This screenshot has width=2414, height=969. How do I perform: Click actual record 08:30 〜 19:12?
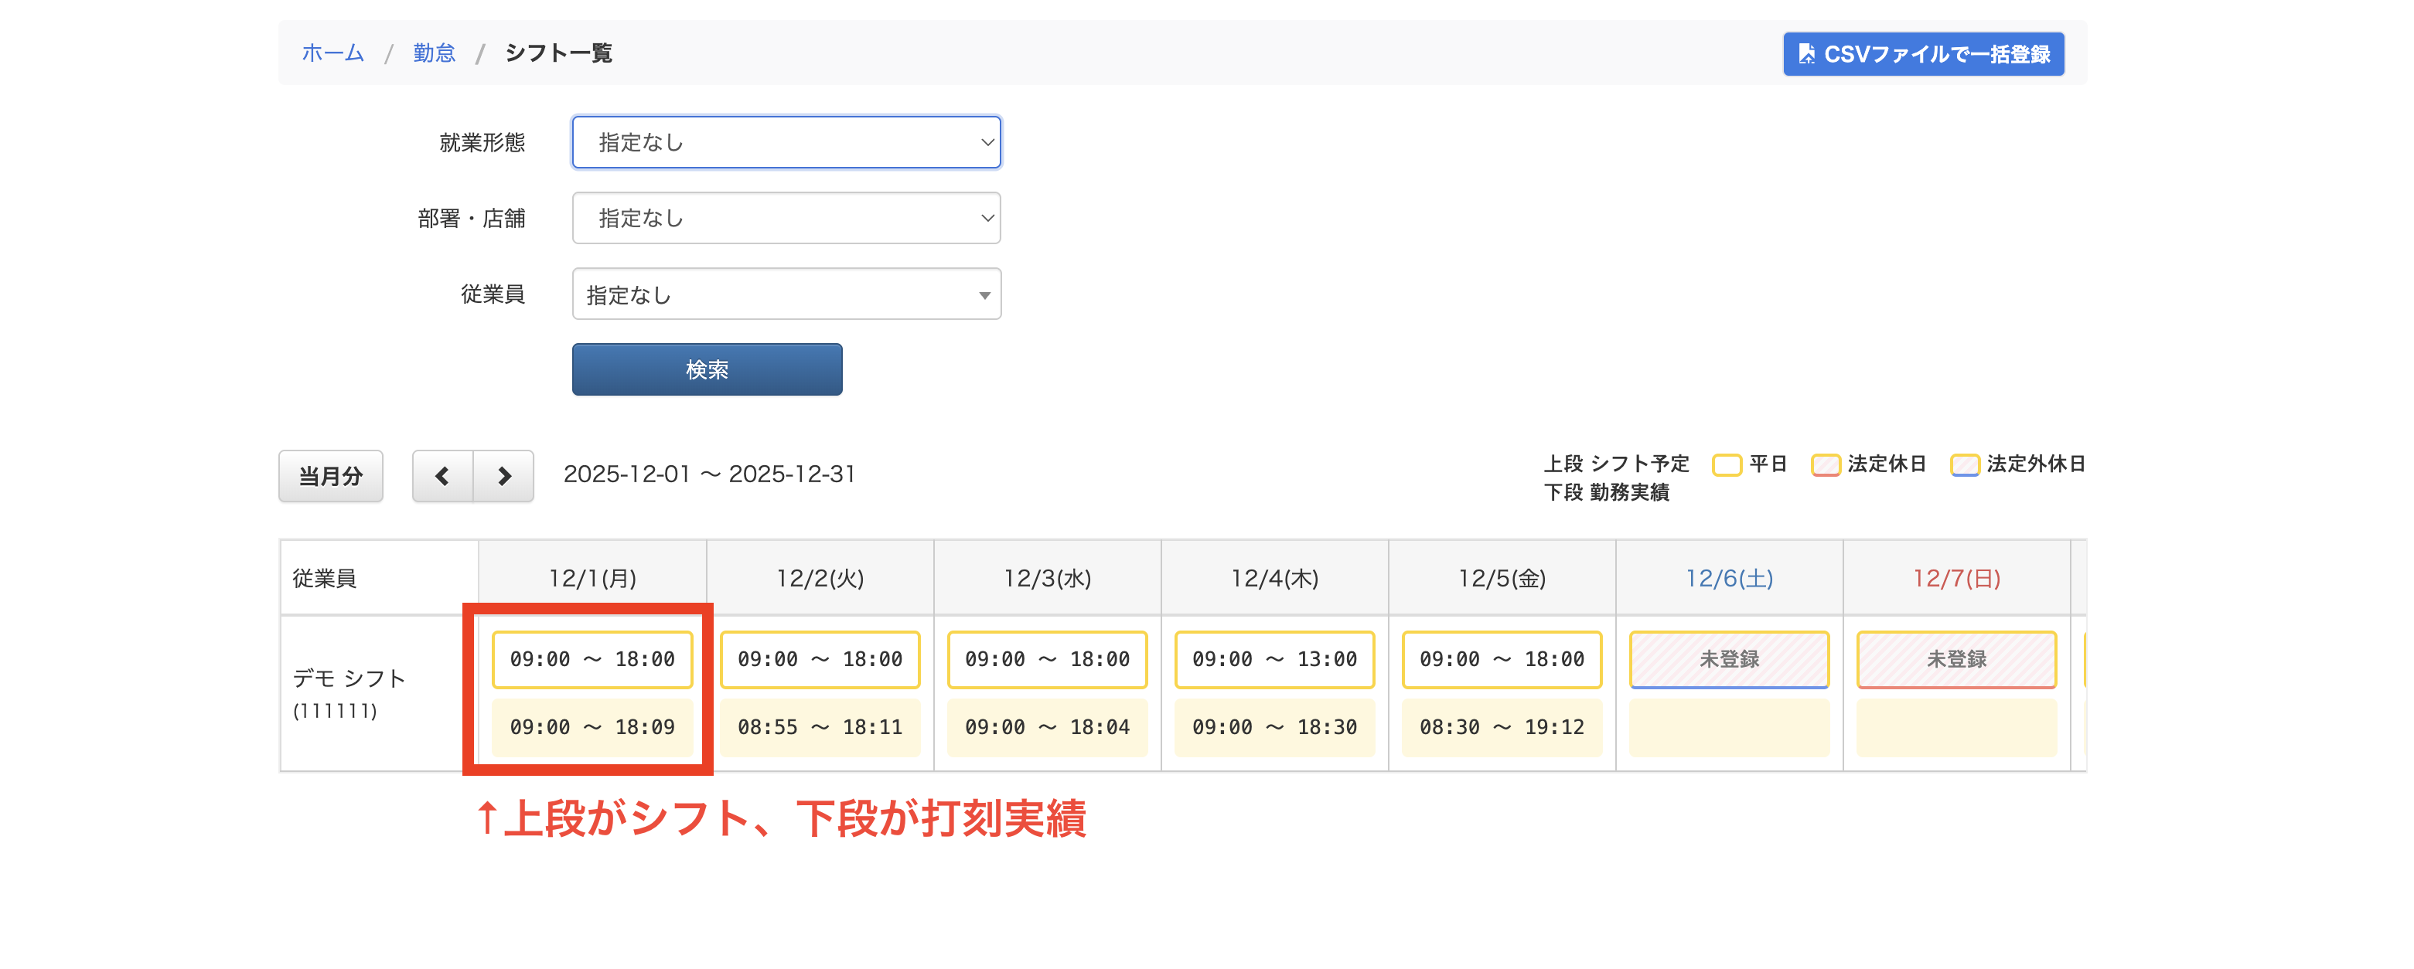click(1502, 727)
